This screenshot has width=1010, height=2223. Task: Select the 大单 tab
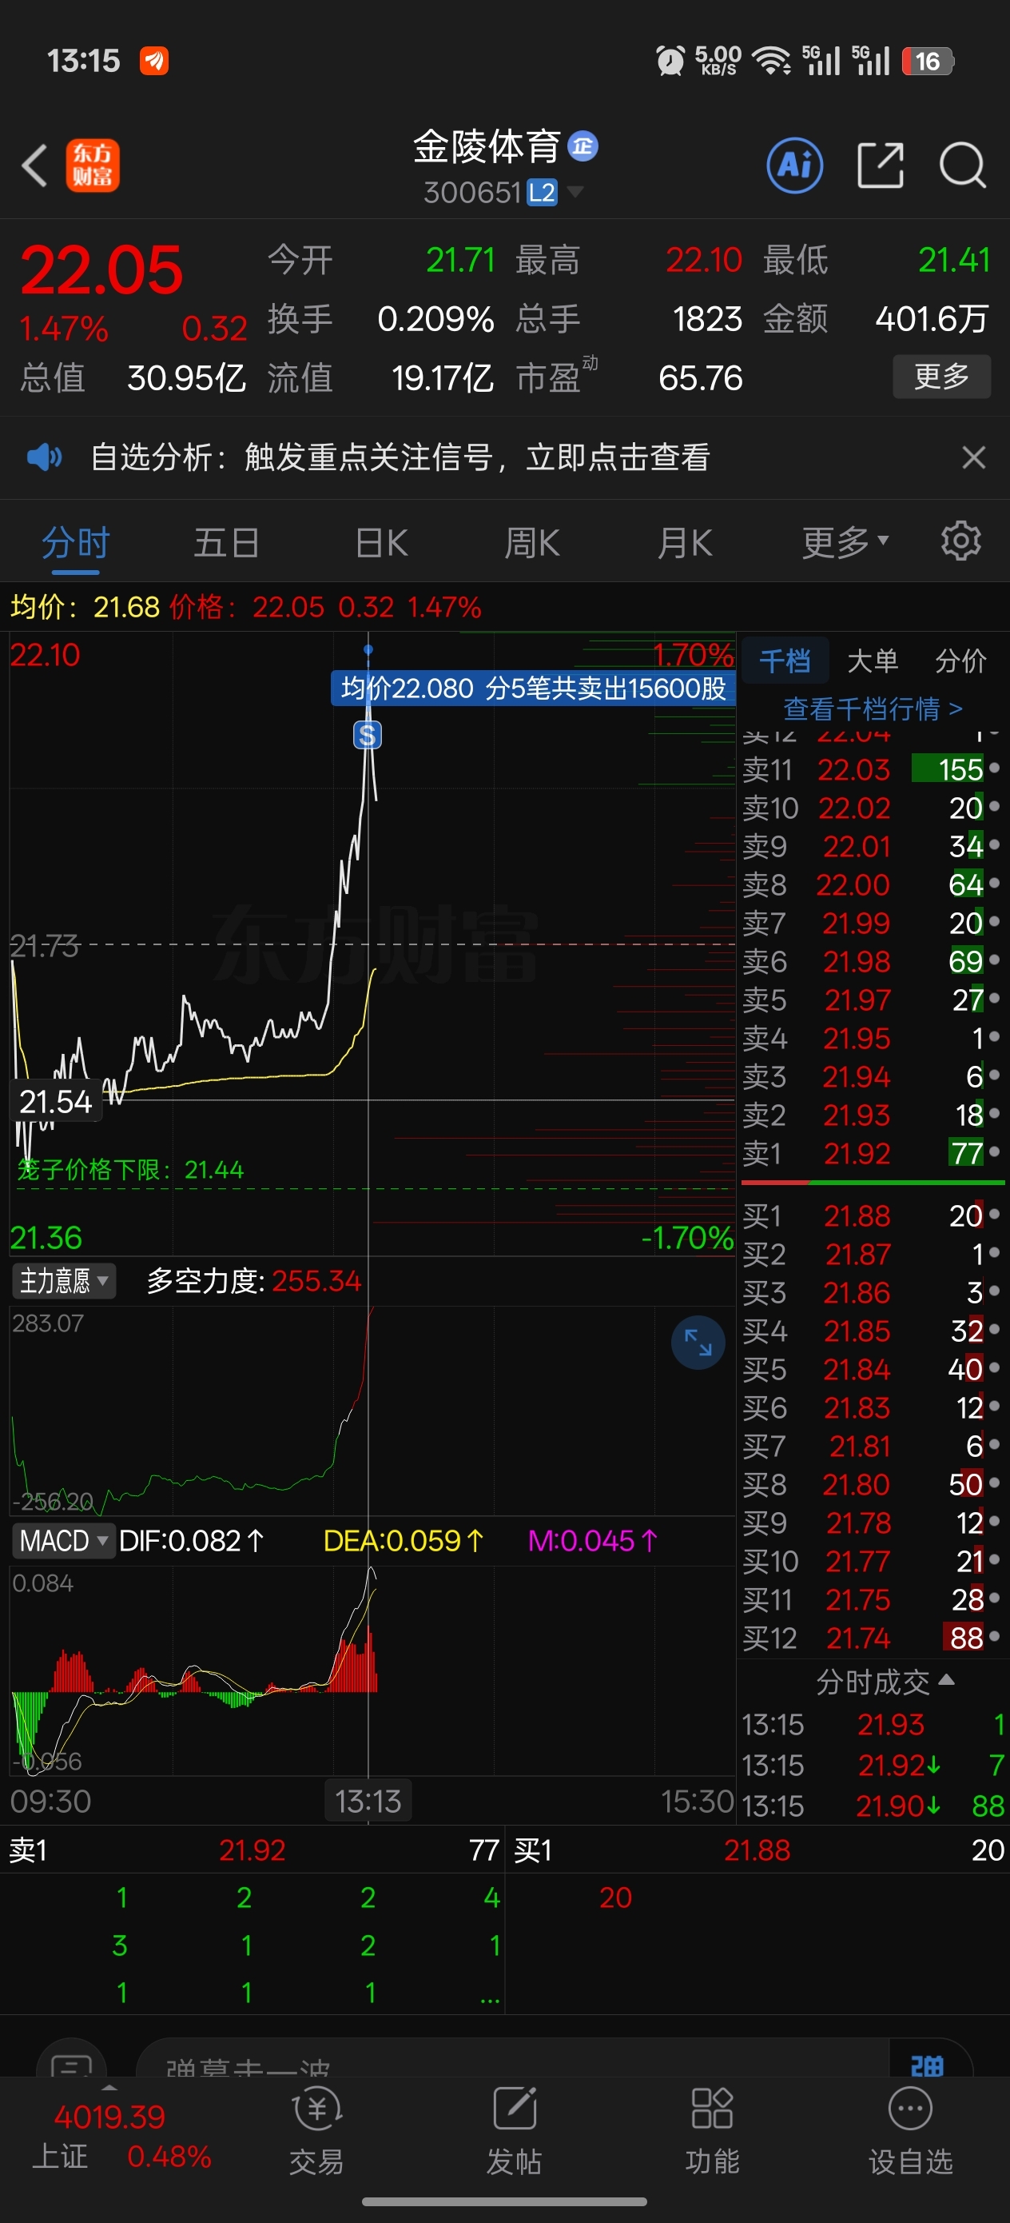(873, 661)
